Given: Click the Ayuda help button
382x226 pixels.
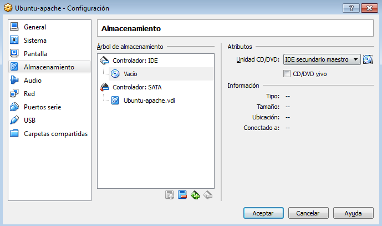Looking at the screenshot, I should tap(353, 213).
